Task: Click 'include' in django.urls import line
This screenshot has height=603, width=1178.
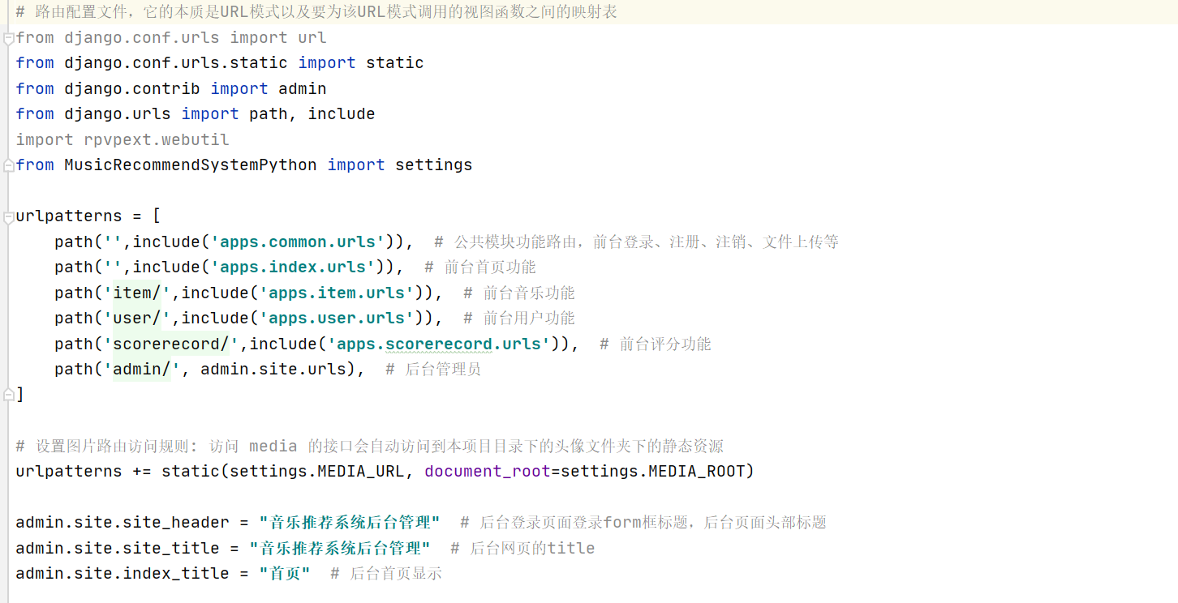Action: (342, 114)
